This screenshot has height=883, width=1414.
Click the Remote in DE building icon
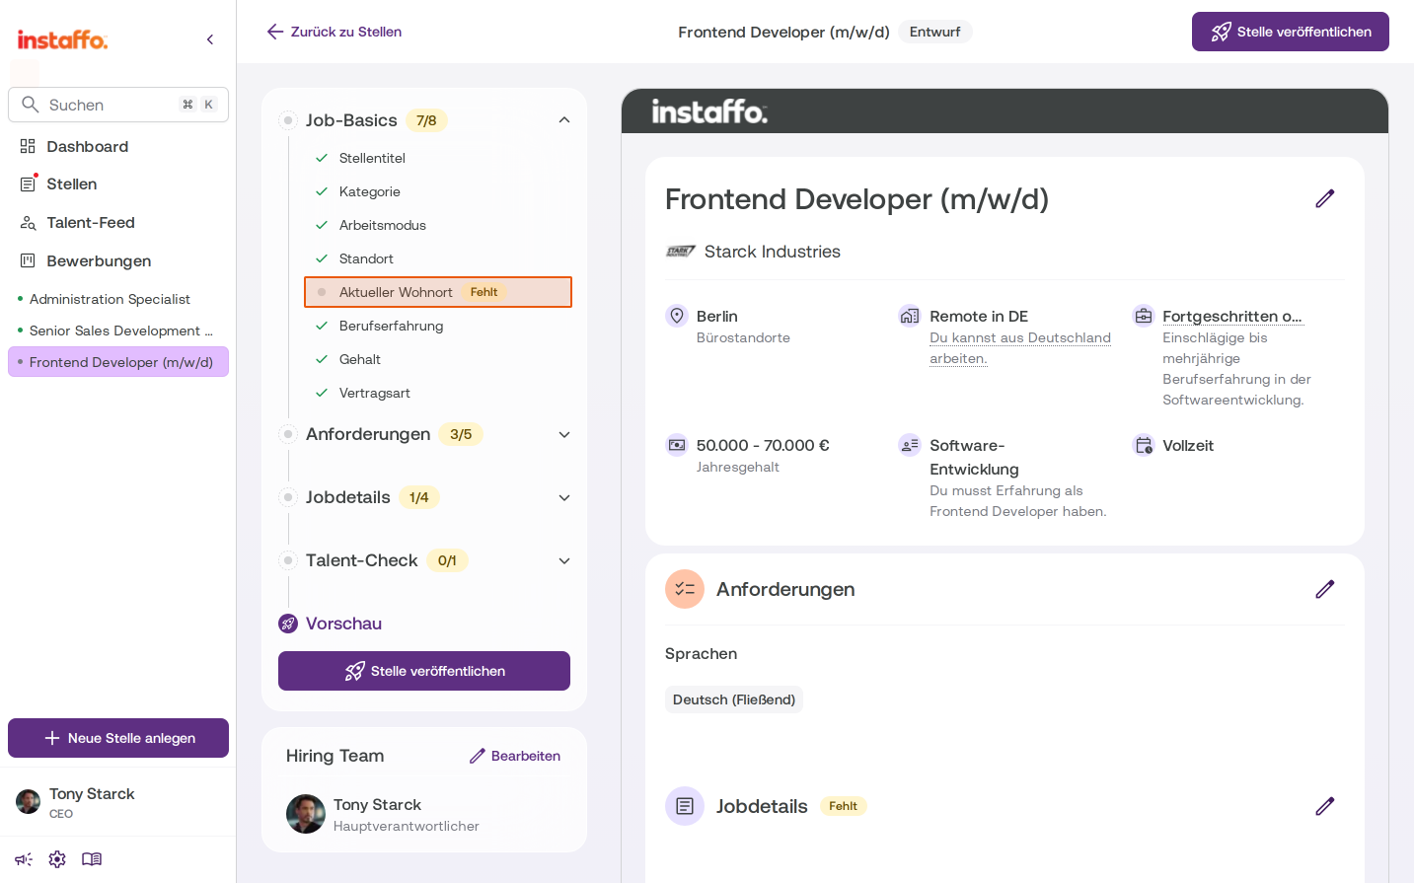[910, 316]
